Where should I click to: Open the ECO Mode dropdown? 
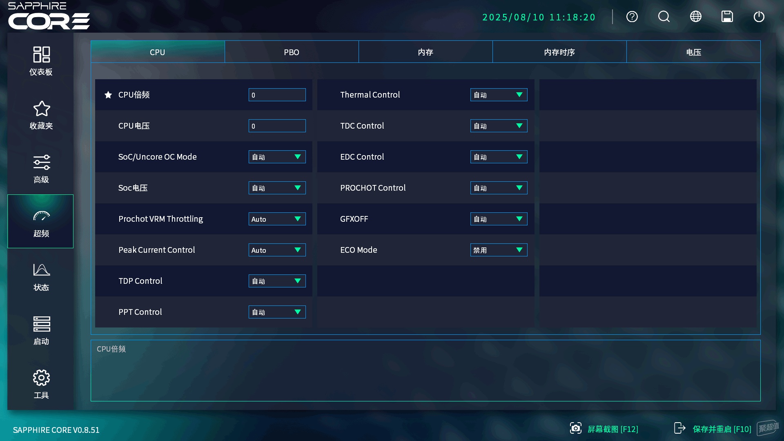(499, 250)
